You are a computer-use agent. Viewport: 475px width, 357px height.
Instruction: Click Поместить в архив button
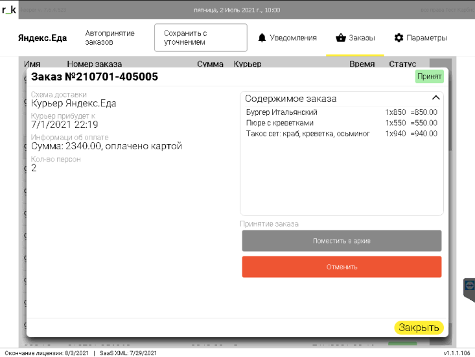pyautogui.click(x=342, y=241)
